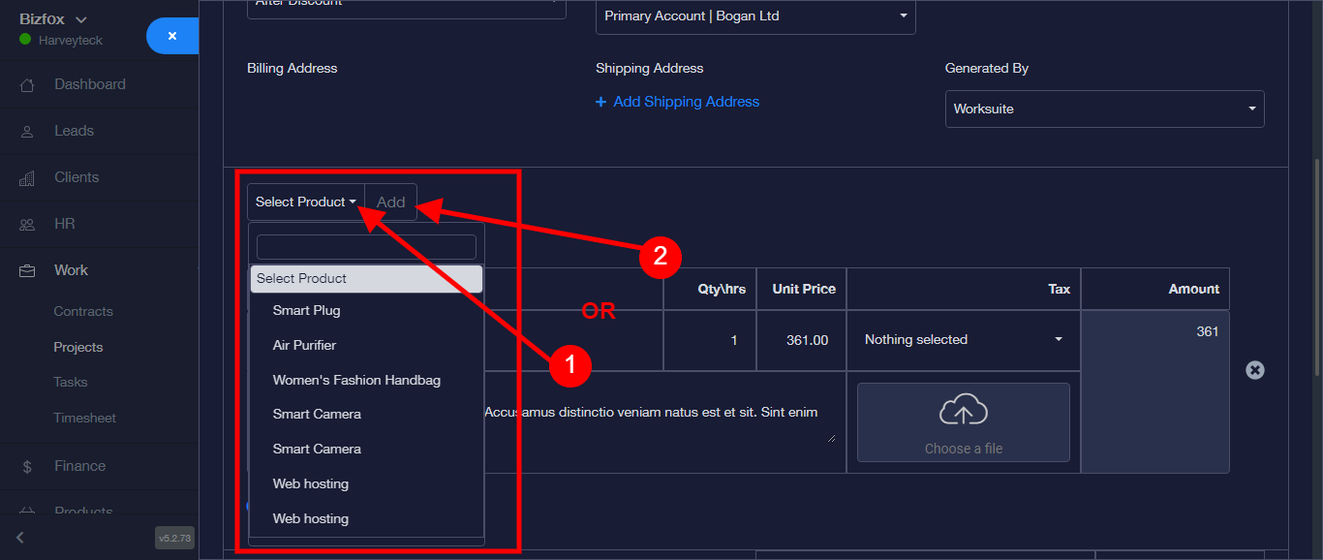
Task: Select Women's Fashion Handbag option
Action: tap(356, 380)
